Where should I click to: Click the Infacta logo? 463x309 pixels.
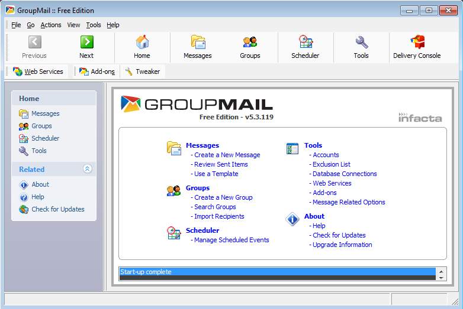pyautogui.click(x=420, y=117)
